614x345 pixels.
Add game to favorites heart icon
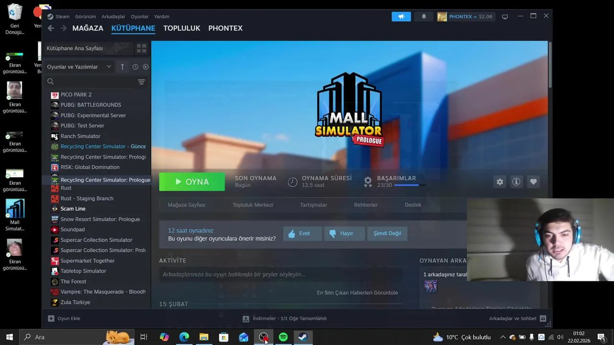click(533, 182)
